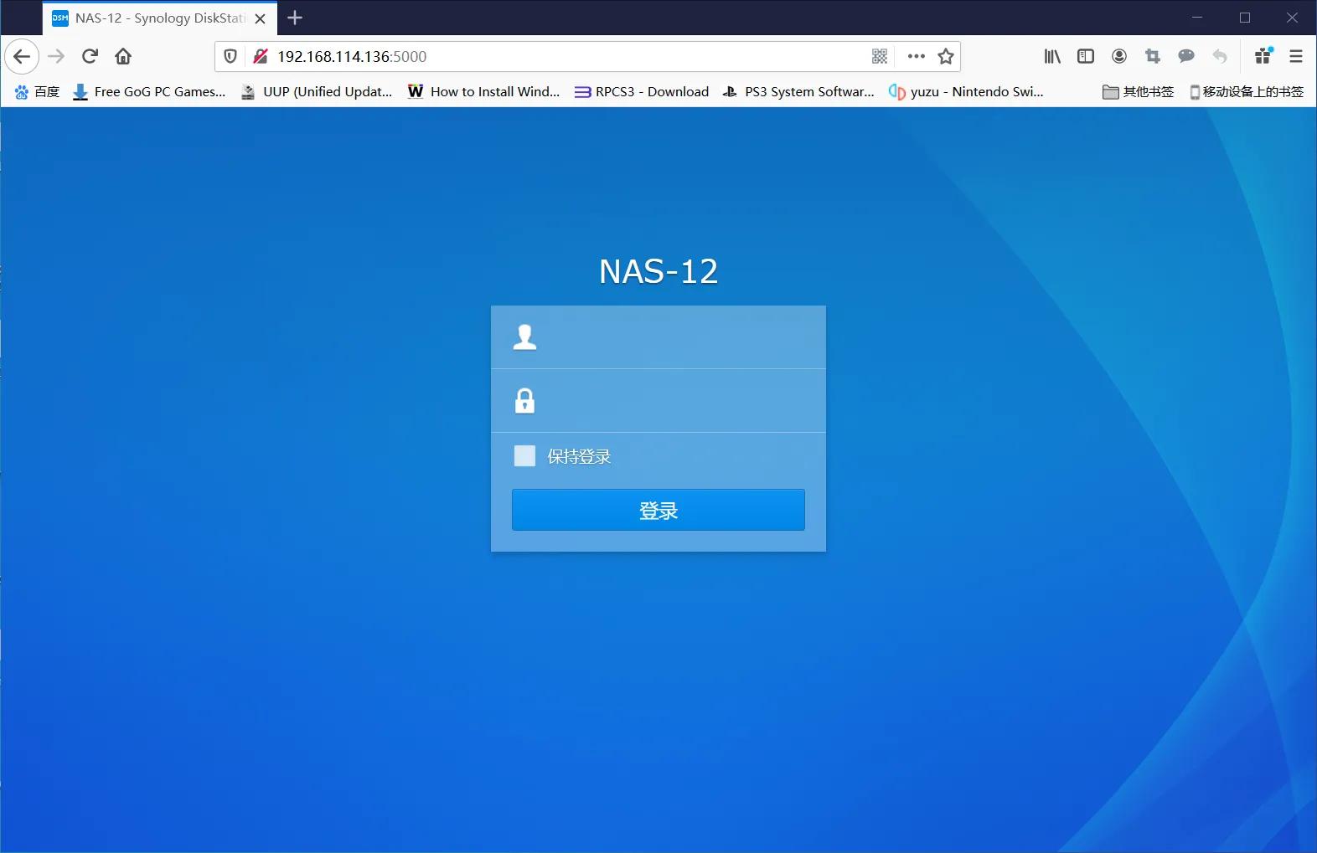Toggle the sidebar view icon

tap(1086, 56)
